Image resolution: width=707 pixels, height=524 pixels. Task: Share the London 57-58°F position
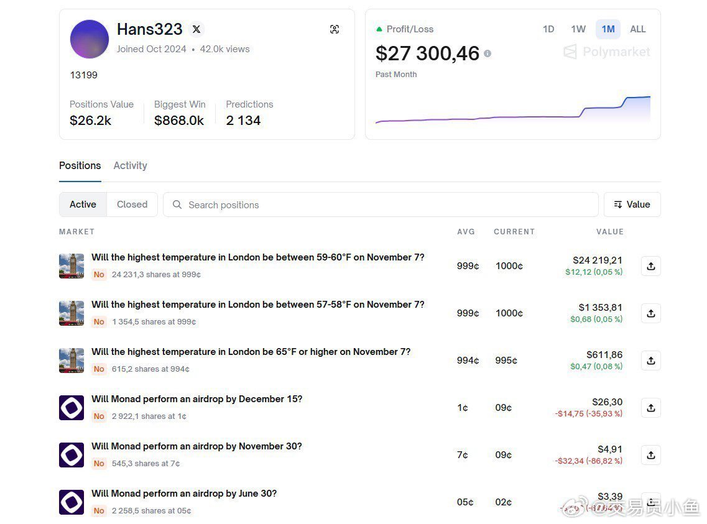tap(650, 313)
